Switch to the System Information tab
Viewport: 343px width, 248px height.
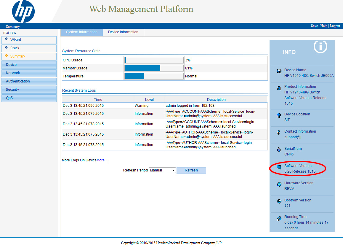pyautogui.click(x=81, y=32)
